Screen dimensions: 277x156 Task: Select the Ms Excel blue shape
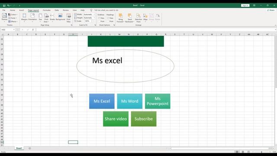[x=102, y=101]
